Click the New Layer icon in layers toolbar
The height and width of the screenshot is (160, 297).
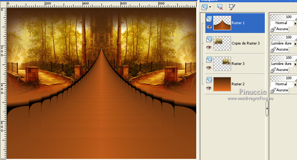(x=205, y=7)
